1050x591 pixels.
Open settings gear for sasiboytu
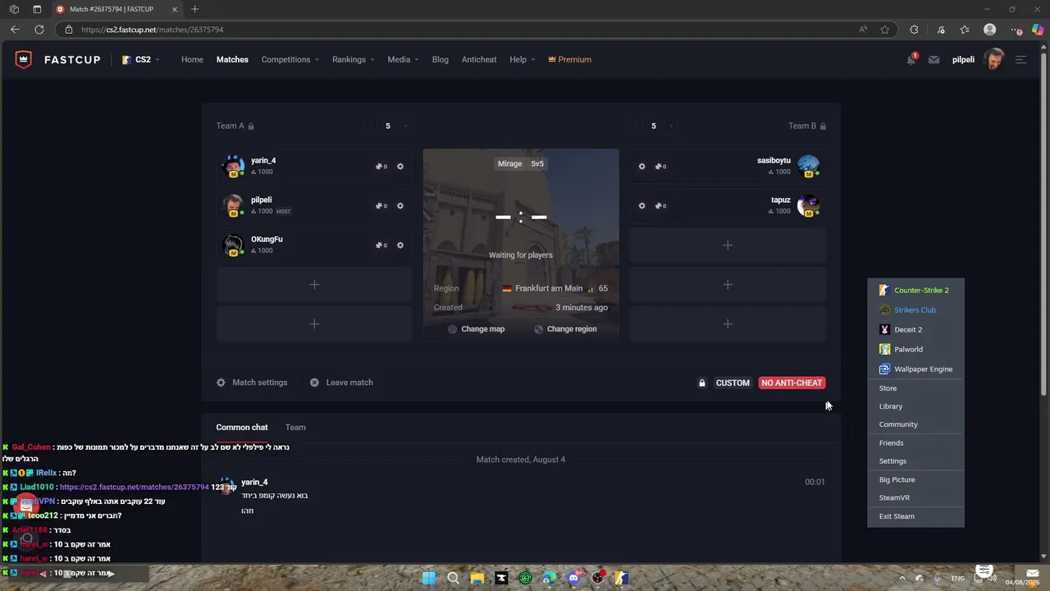641,167
